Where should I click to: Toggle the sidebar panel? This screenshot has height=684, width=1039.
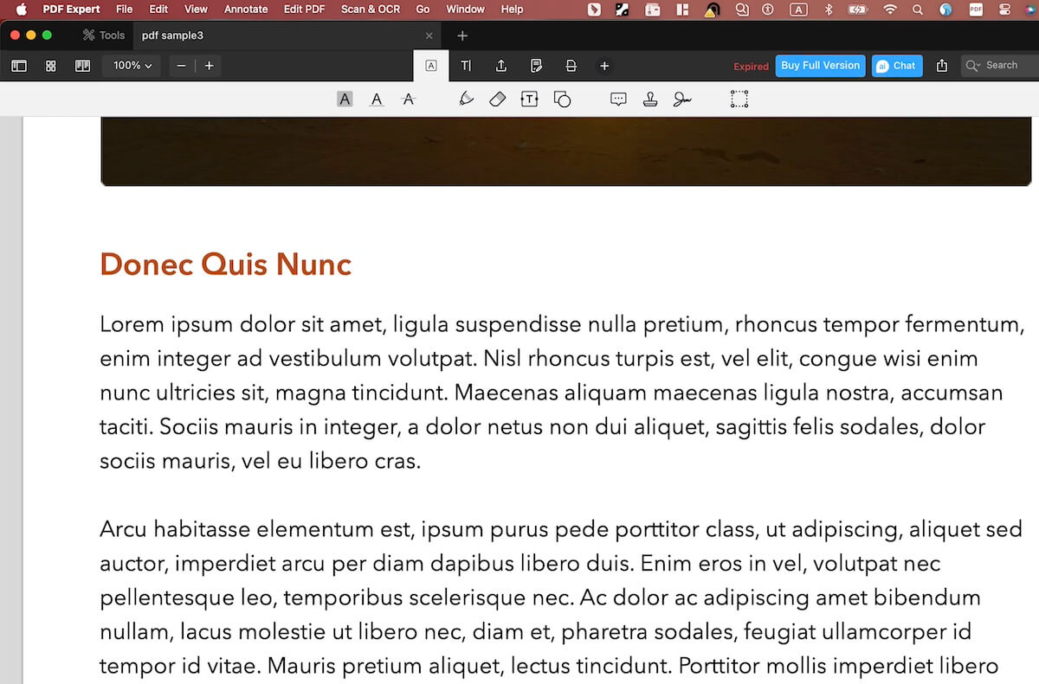19,65
